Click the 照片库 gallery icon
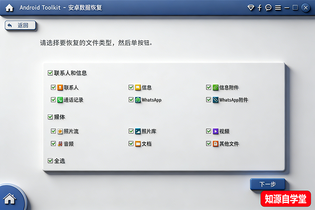The width and height of the screenshot is (315, 210). [x=138, y=131]
